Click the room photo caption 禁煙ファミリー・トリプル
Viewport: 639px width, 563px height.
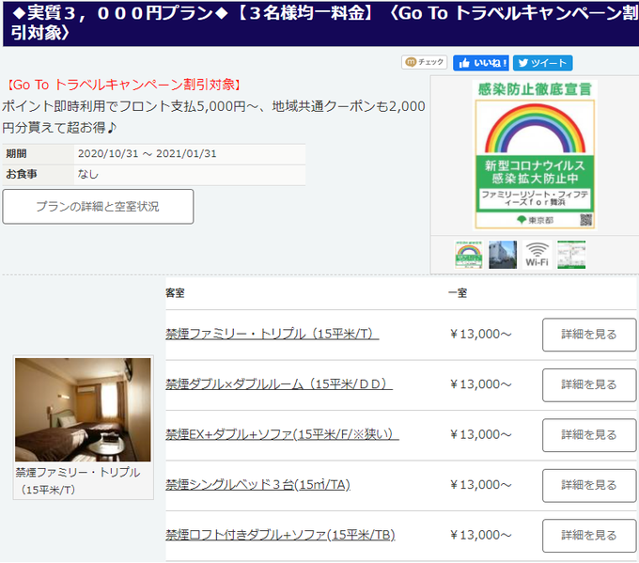(78, 480)
